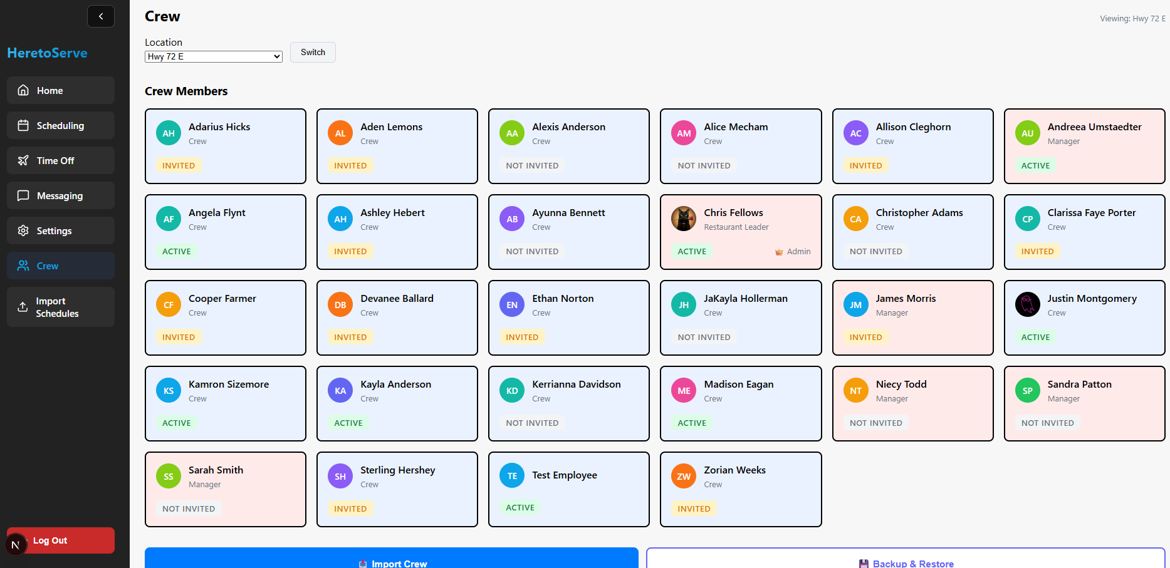Click the Scheduling calendar icon
Image resolution: width=1170 pixels, height=568 pixels.
point(23,125)
